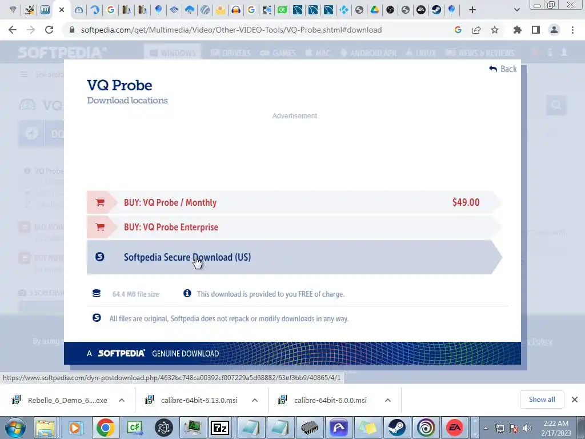Click the Softpedia Genuine Download banner
This screenshot has width=585, height=439.
(292, 353)
